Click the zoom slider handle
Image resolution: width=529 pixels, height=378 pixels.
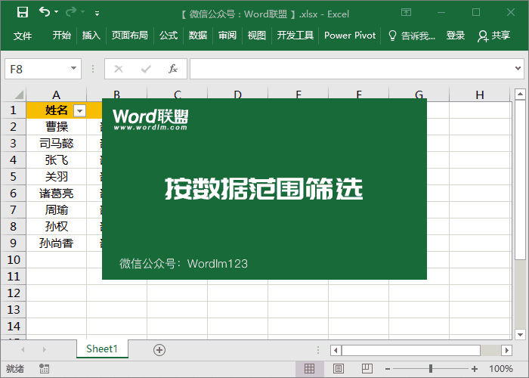pos(431,369)
